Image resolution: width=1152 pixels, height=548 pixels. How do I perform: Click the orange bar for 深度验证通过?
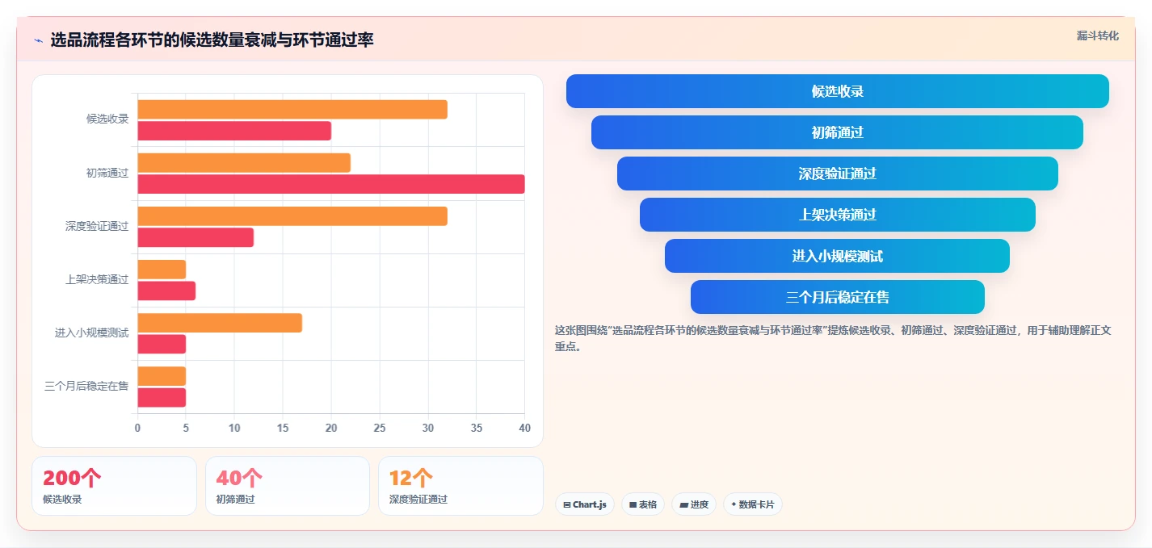click(292, 216)
